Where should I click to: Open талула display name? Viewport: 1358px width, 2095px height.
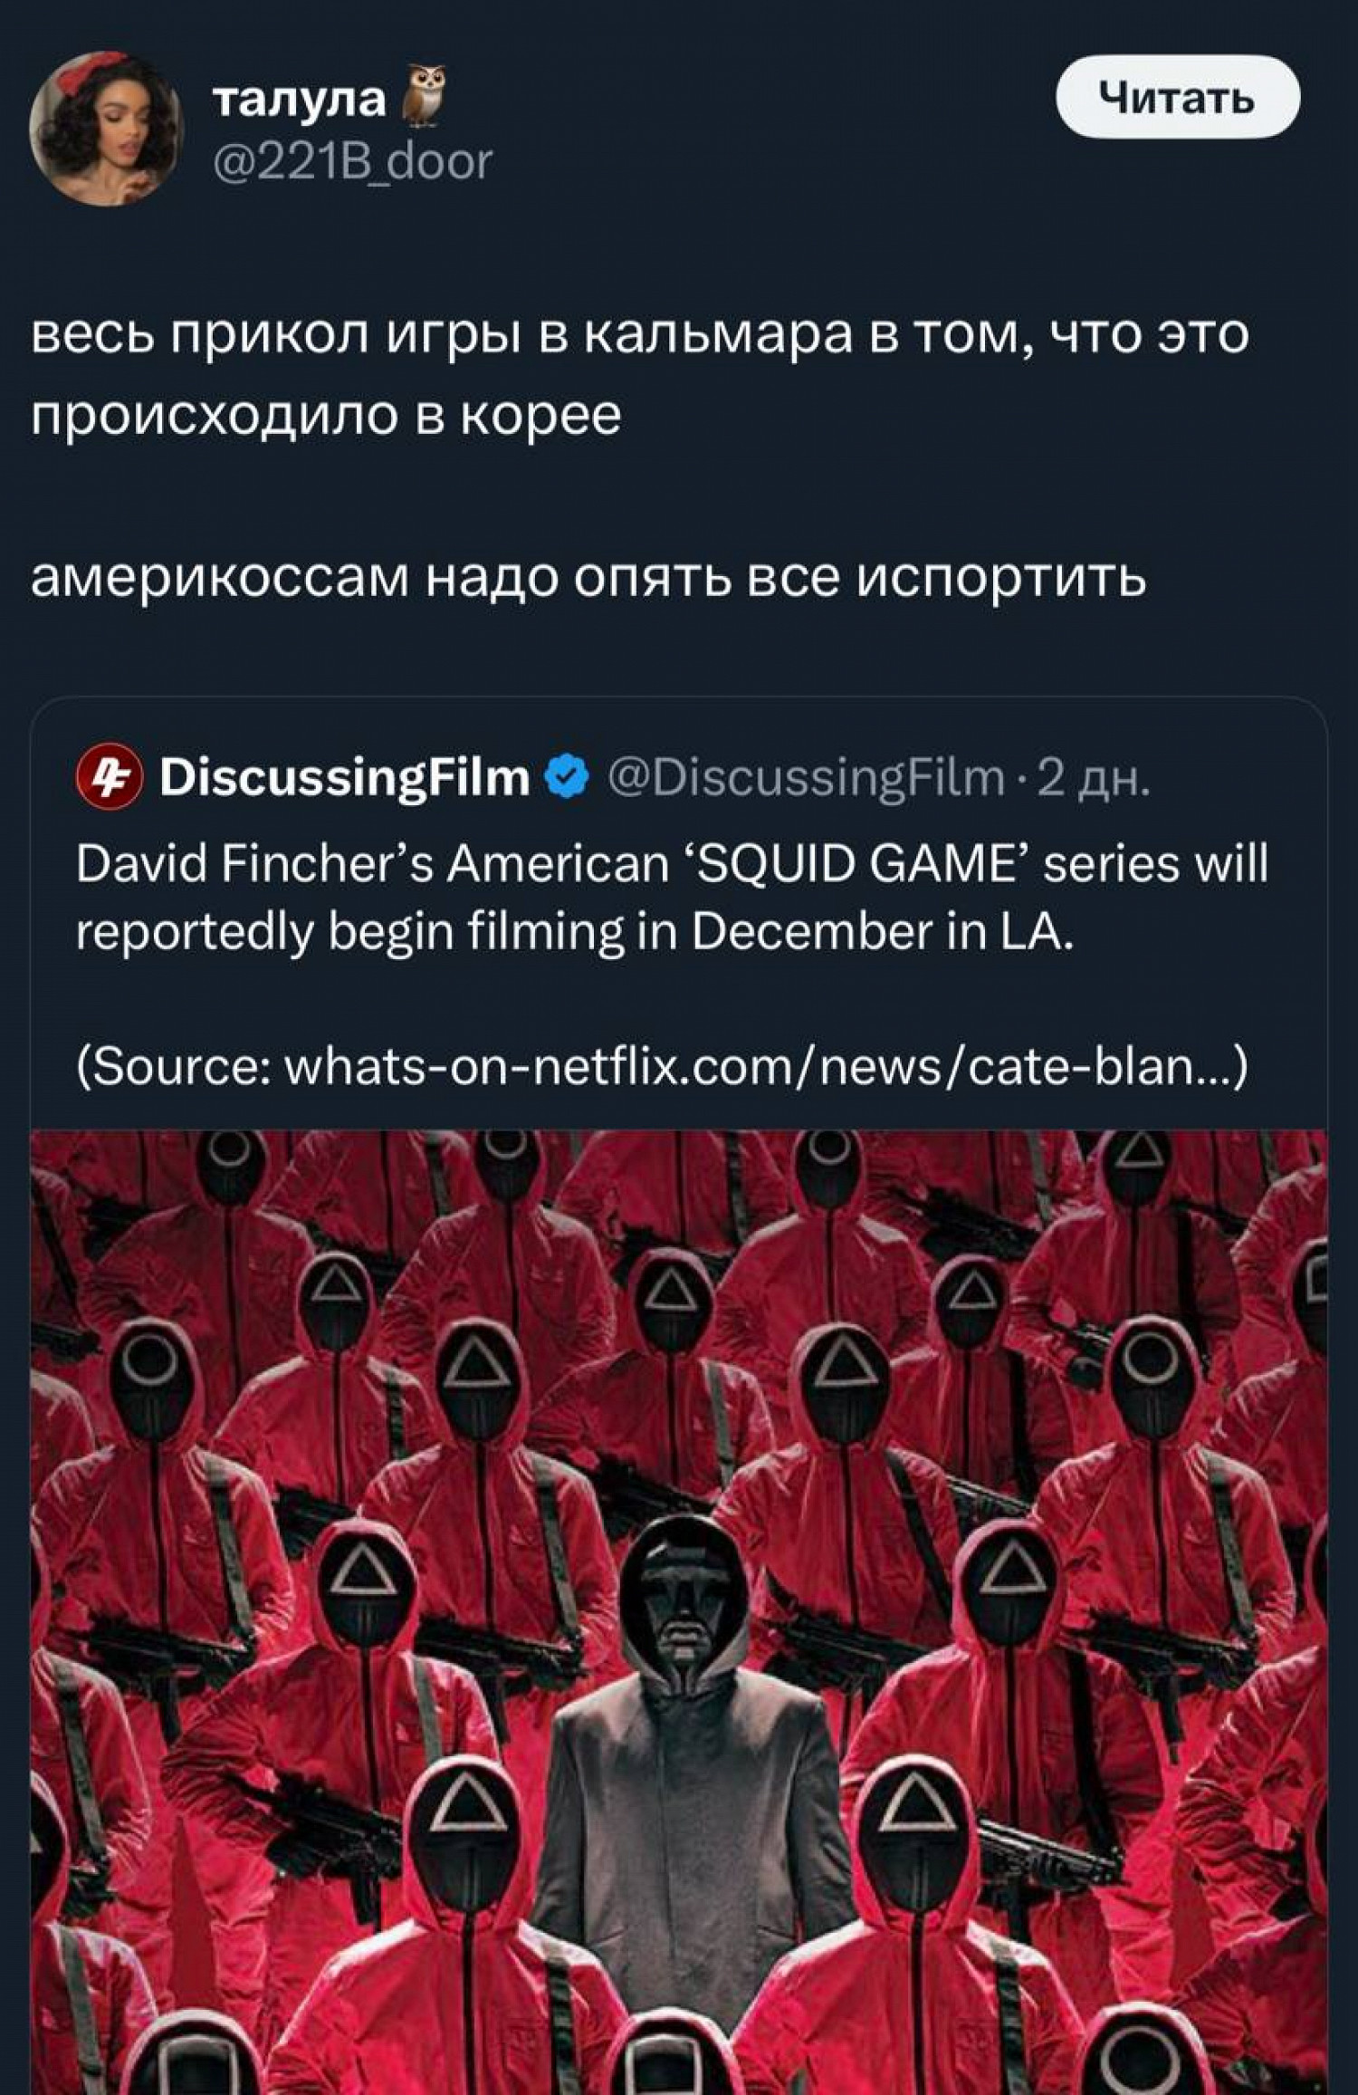(x=300, y=98)
